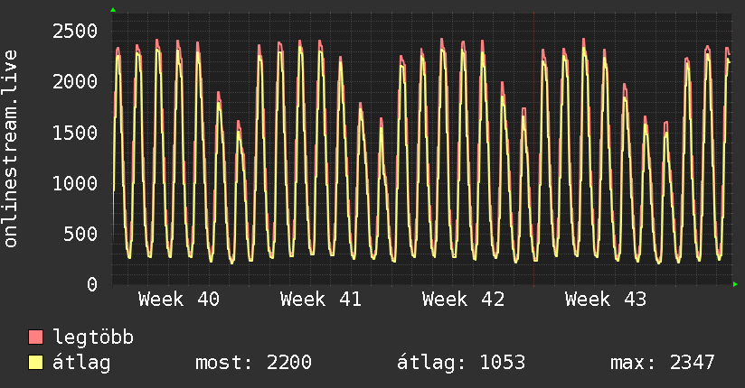Click the pink legtöbb legend swatch
The height and width of the screenshot is (388, 745).
[35, 337]
